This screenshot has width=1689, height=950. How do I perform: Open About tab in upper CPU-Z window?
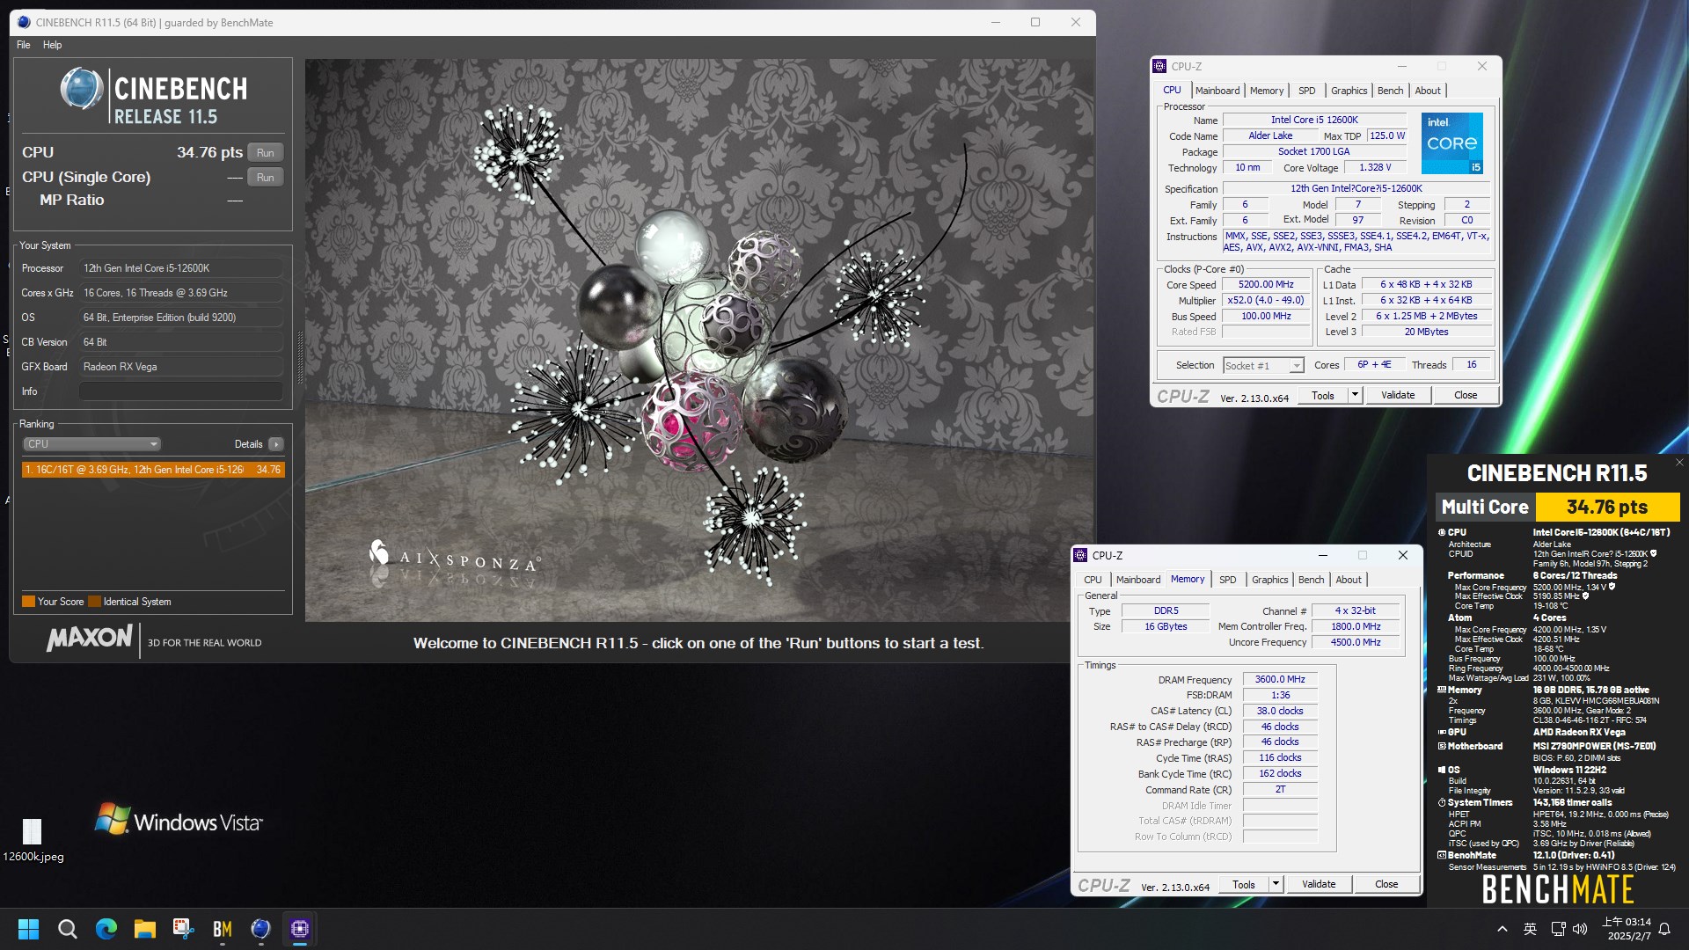tap(1428, 91)
